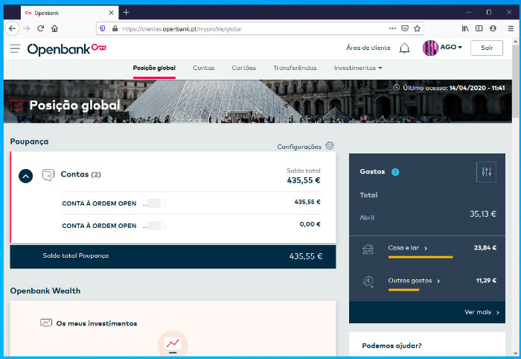Open the Outros gastos category
This screenshot has width=521, height=359.
(414, 281)
